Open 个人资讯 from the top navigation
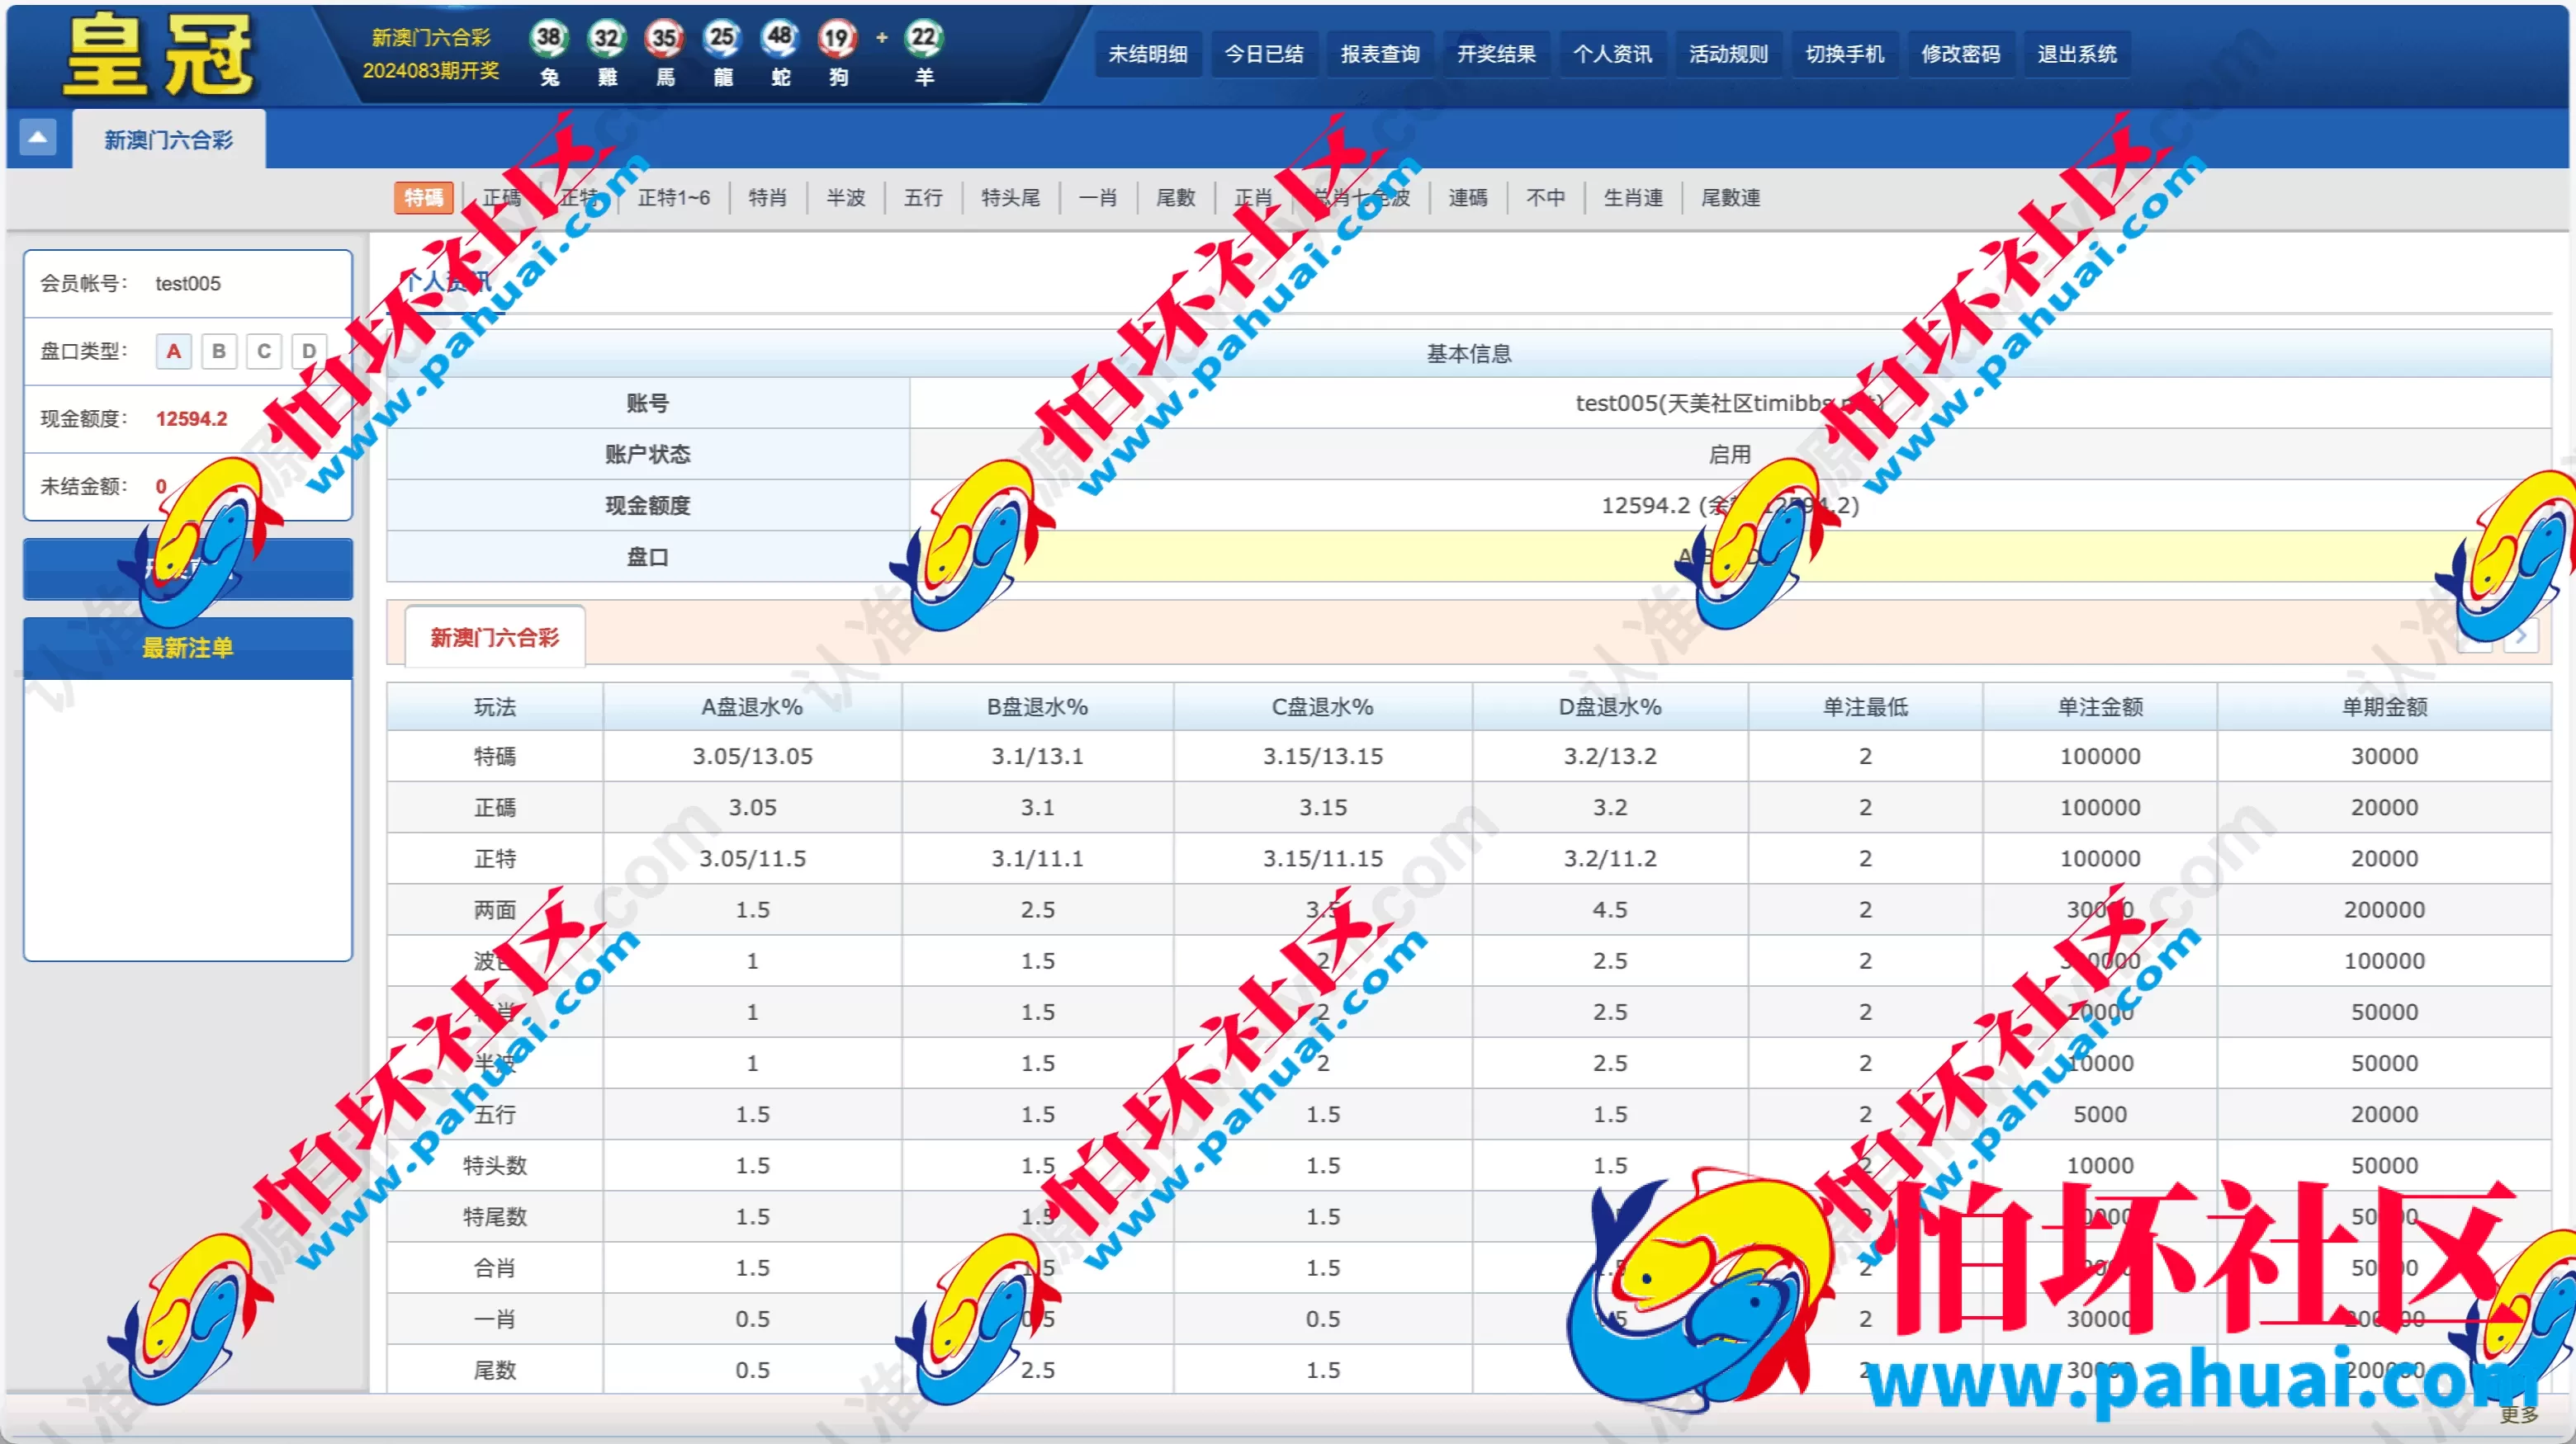The height and width of the screenshot is (1444, 2576). click(x=1612, y=54)
